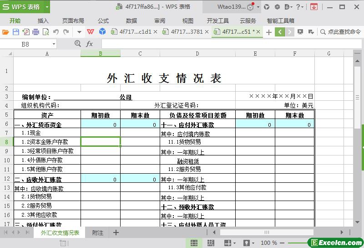364x248 pixels.
Task: Click the Print icon in toolbar
Action: tap(35, 32)
